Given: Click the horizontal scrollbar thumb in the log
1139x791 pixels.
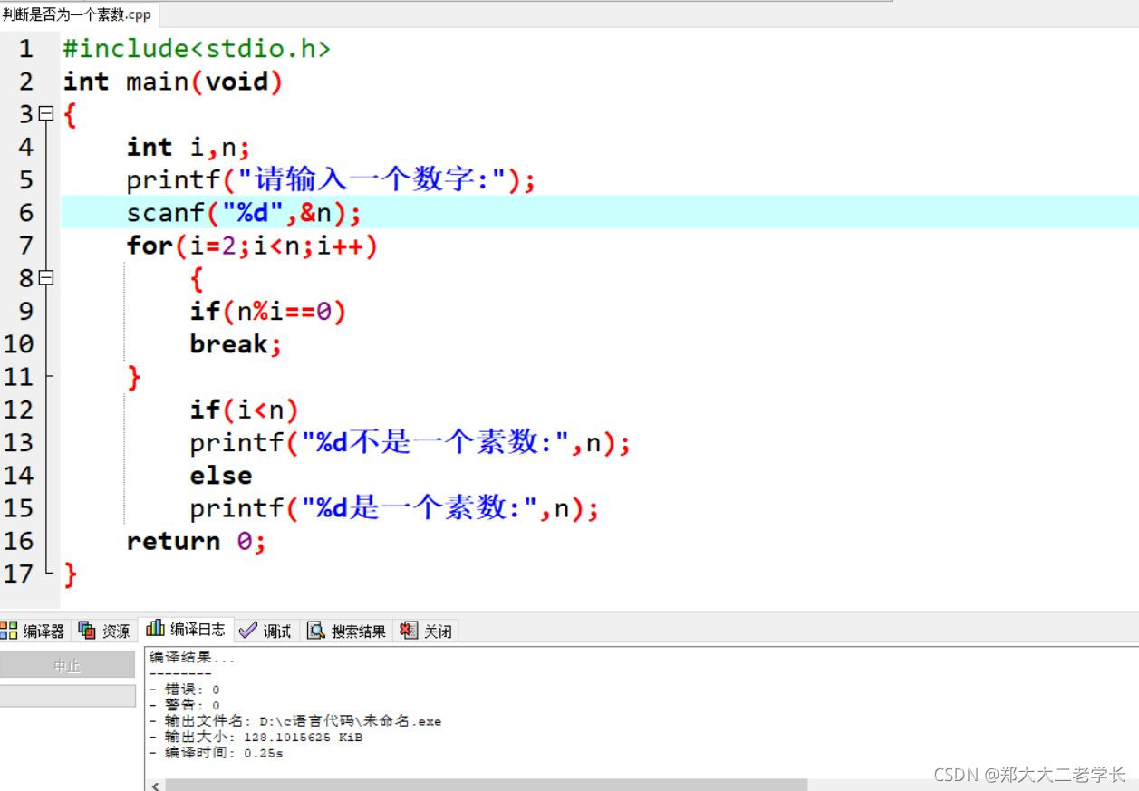Looking at the screenshot, I should [486, 786].
